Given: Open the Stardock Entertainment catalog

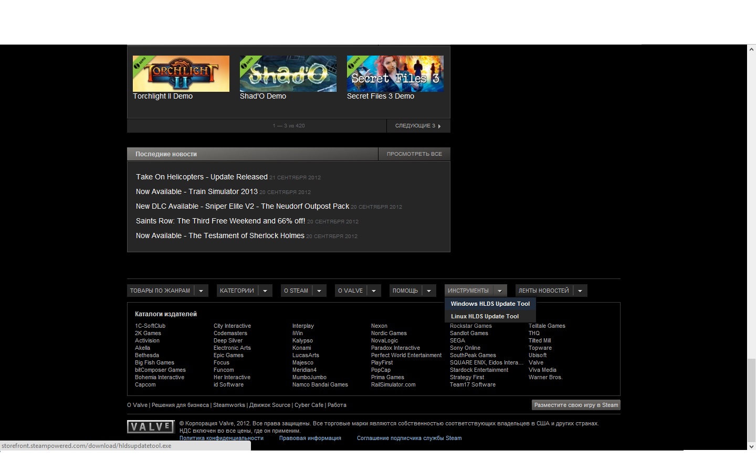Looking at the screenshot, I should coord(479,370).
